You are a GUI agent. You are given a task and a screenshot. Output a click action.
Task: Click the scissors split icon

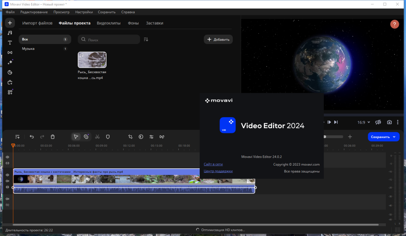coord(97,137)
